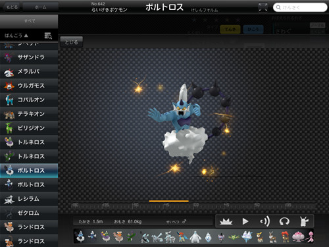
Task: Play the Pokémon cry sound icon
Action: (265, 221)
